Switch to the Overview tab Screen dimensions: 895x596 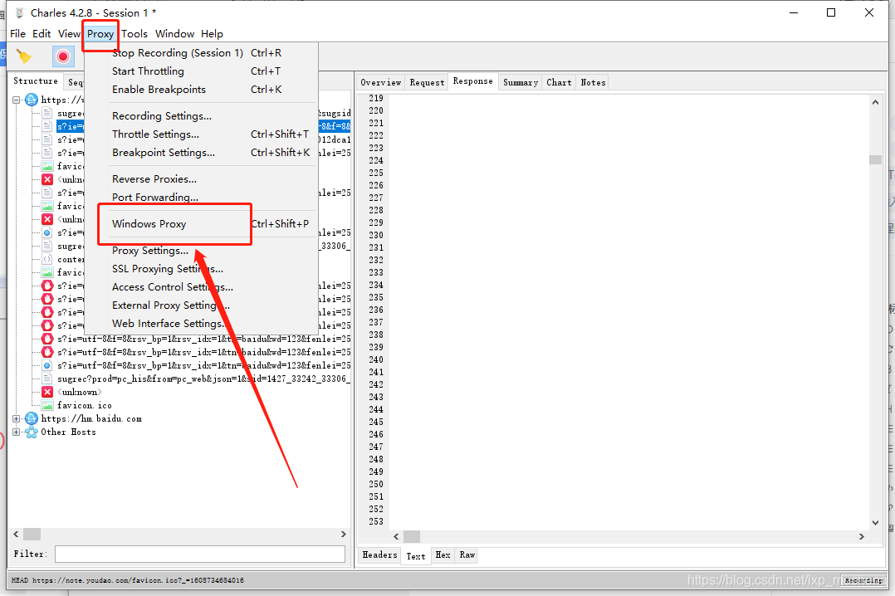pyautogui.click(x=381, y=82)
